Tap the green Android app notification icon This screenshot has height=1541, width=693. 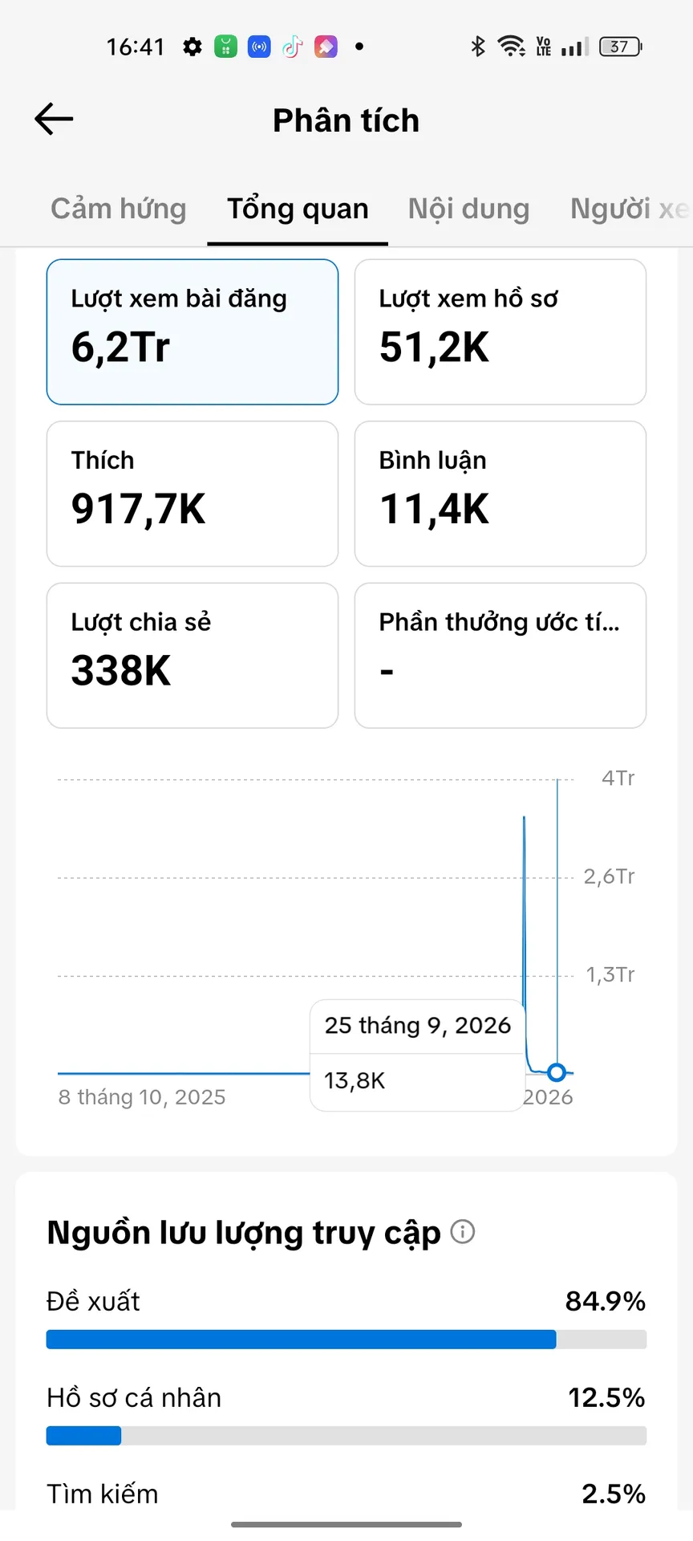tap(226, 47)
